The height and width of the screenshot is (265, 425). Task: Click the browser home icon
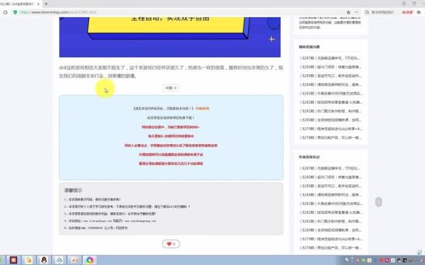click(5, 12)
